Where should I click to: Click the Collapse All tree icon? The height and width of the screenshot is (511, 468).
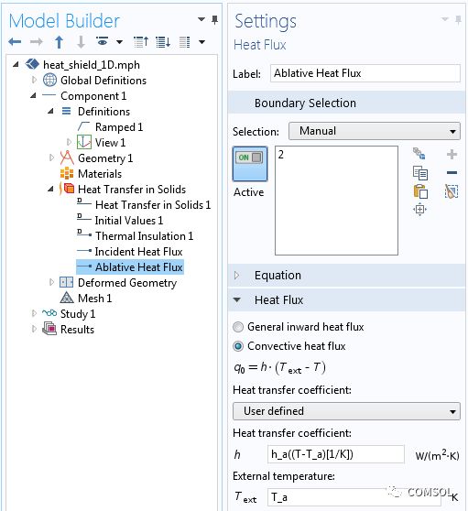pyautogui.click(x=141, y=42)
